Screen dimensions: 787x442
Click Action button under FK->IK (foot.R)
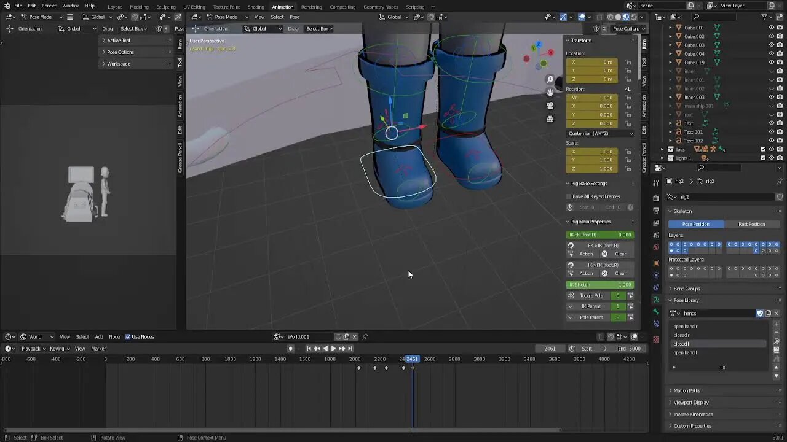pos(586,254)
